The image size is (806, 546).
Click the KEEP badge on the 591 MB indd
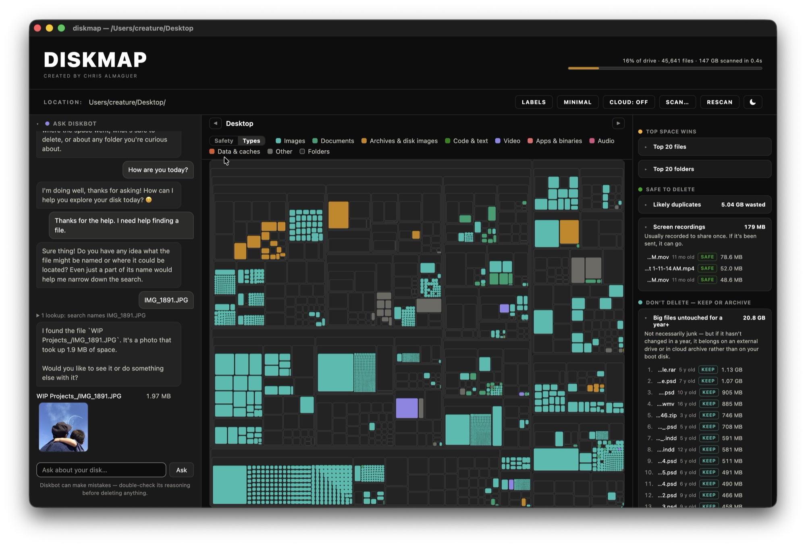pyautogui.click(x=709, y=438)
